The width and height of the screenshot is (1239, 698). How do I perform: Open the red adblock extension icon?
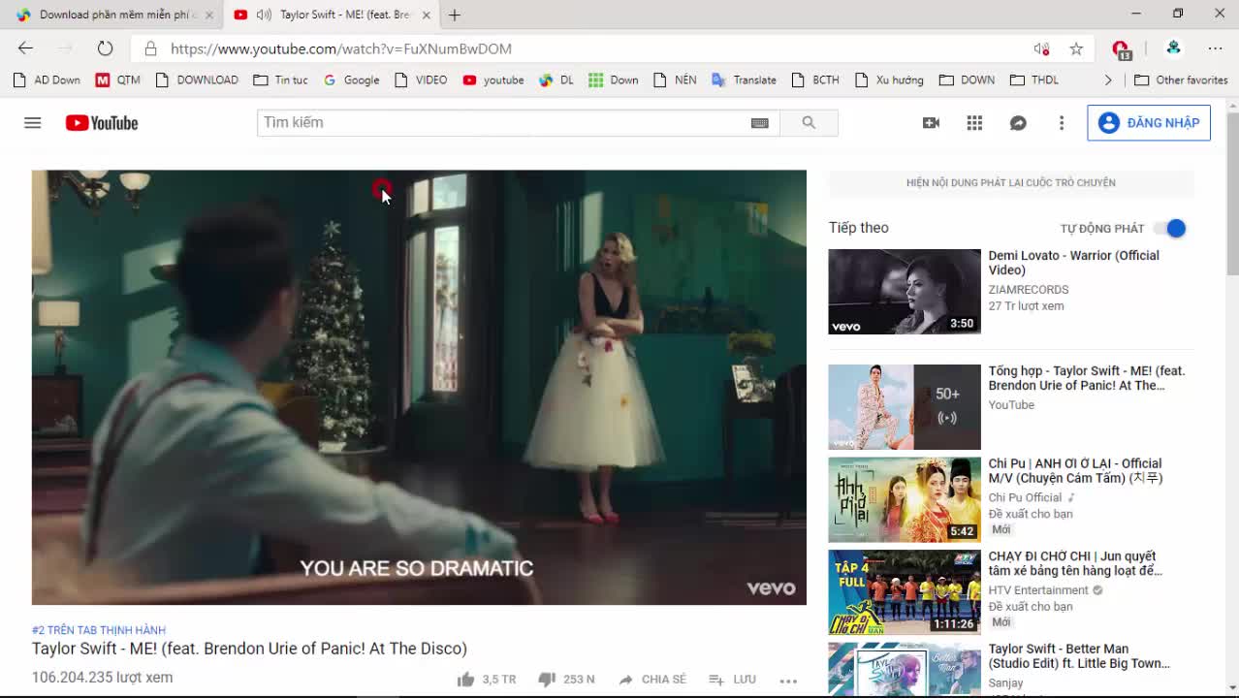[1122, 49]
